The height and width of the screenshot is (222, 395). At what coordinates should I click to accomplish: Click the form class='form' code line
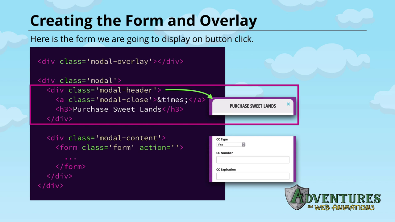pyautogui.click(x=119, y=147)
